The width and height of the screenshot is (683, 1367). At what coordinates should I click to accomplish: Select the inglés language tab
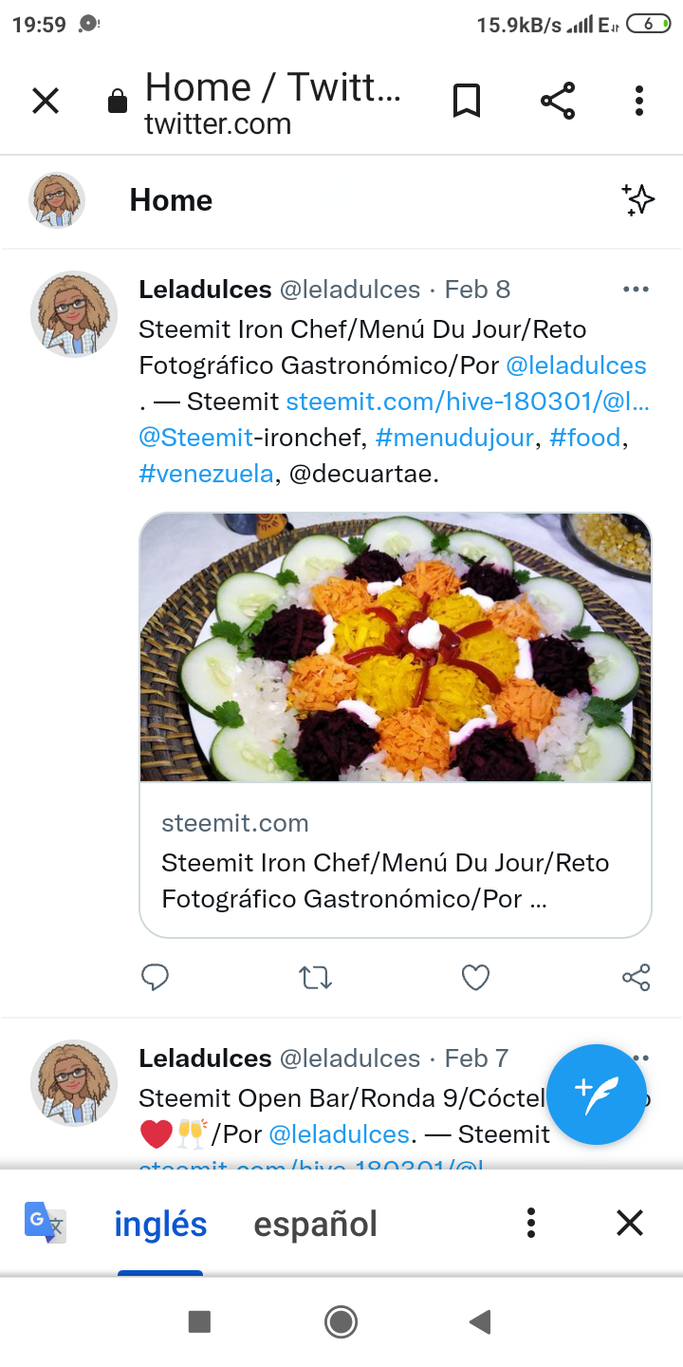[160, 1224]
